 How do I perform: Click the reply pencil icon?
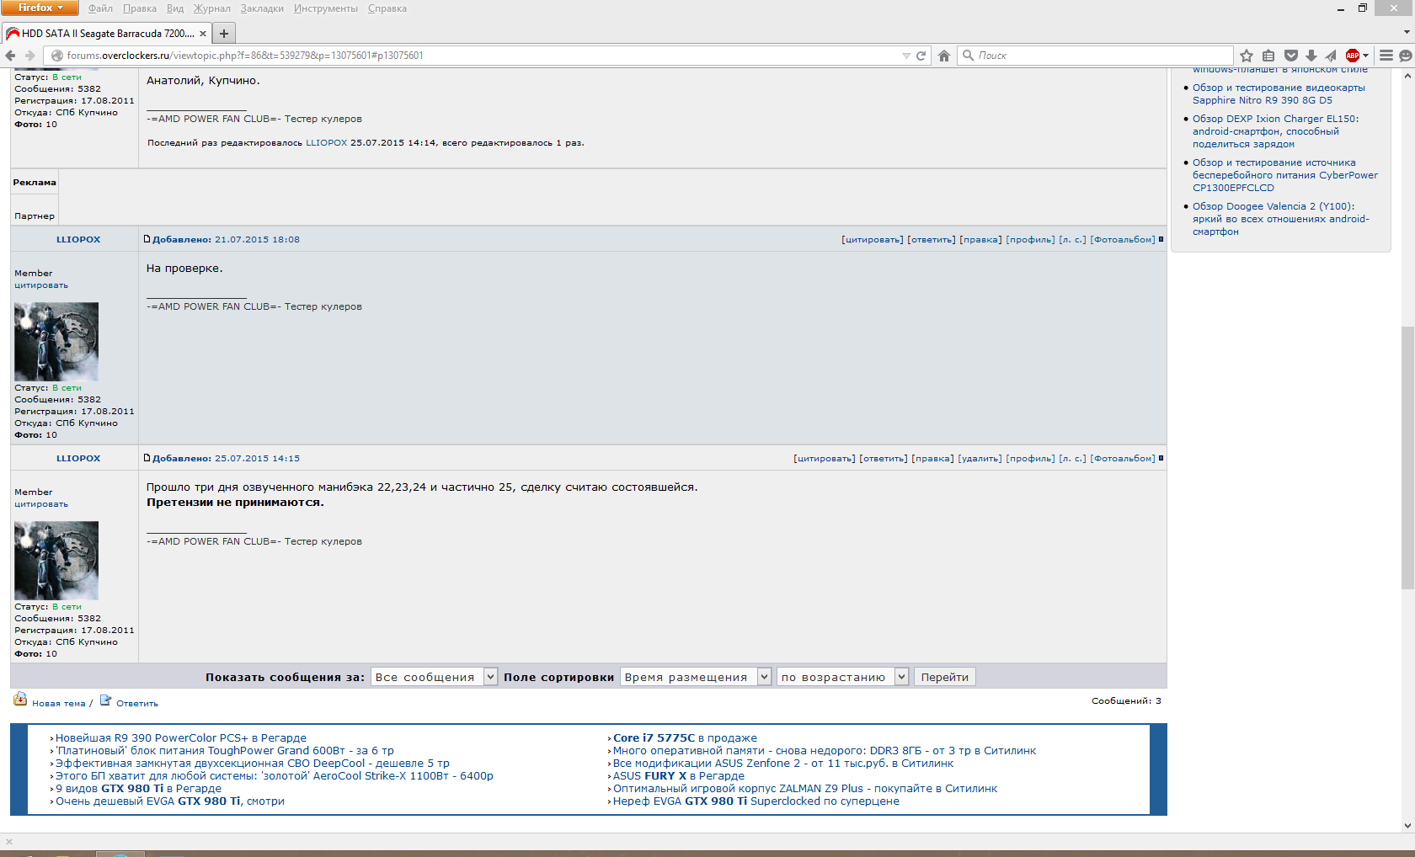coord(106,700)
